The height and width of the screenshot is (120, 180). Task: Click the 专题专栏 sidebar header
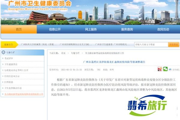tap(22, 52)
